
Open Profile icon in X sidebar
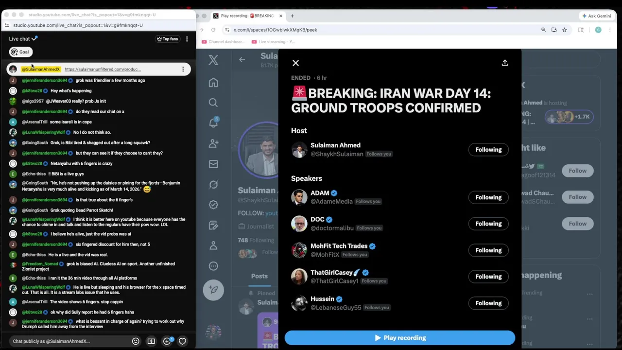pos(213,245)
